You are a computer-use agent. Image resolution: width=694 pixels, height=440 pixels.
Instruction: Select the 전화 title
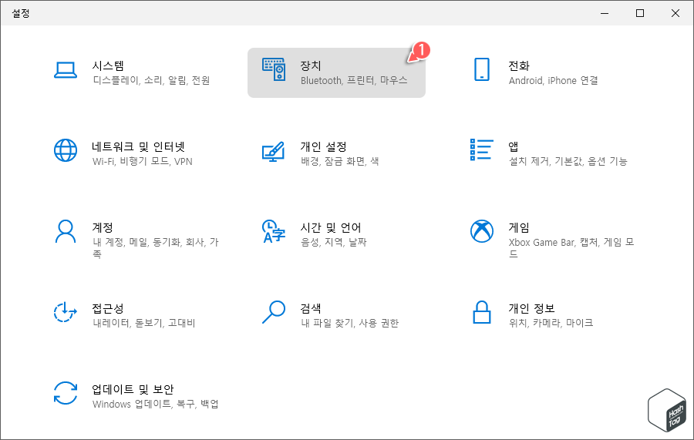pyautogui.click(x=519, y=66)
